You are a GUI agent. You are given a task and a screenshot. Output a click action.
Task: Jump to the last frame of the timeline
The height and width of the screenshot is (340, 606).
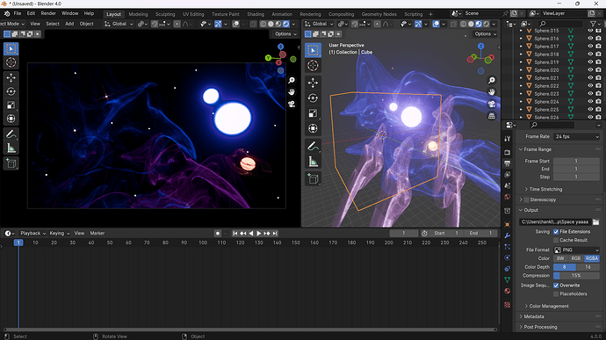tap(275, 233)
